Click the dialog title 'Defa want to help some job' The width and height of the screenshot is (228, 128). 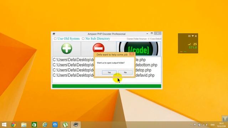112,55
